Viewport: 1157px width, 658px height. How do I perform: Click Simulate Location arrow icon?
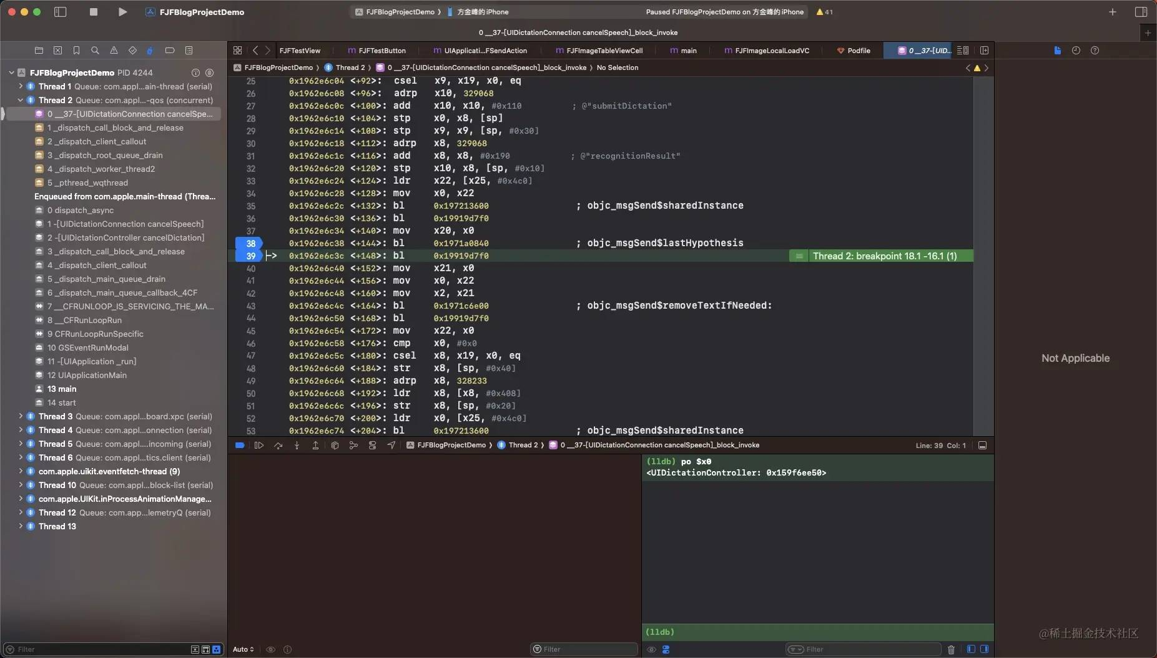[391, 446]
